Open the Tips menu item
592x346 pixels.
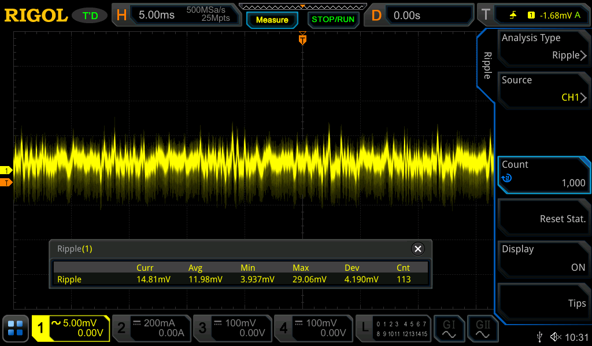point(543,301)
